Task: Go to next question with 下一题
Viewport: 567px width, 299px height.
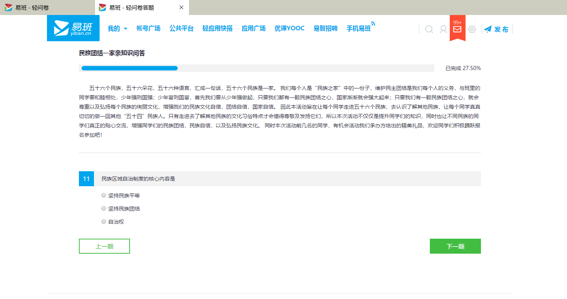Action: [x=455, y=246]
